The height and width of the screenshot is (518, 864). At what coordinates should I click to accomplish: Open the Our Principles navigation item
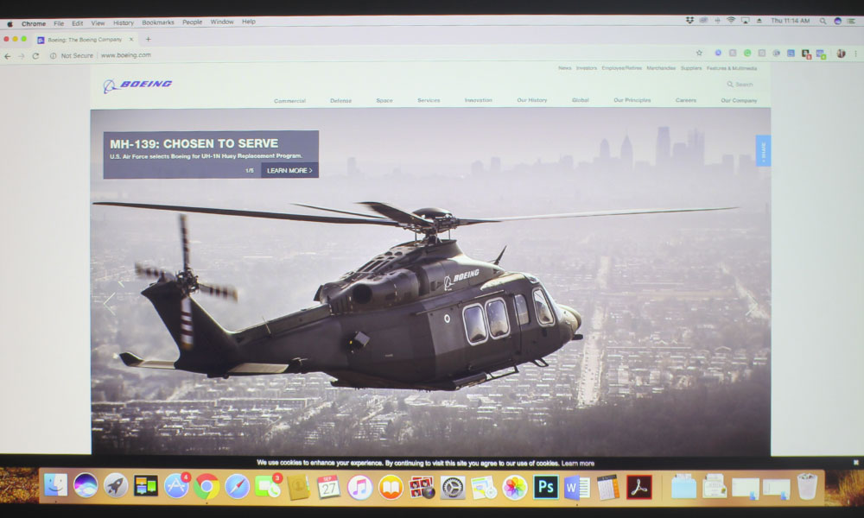tap(632, 100)
